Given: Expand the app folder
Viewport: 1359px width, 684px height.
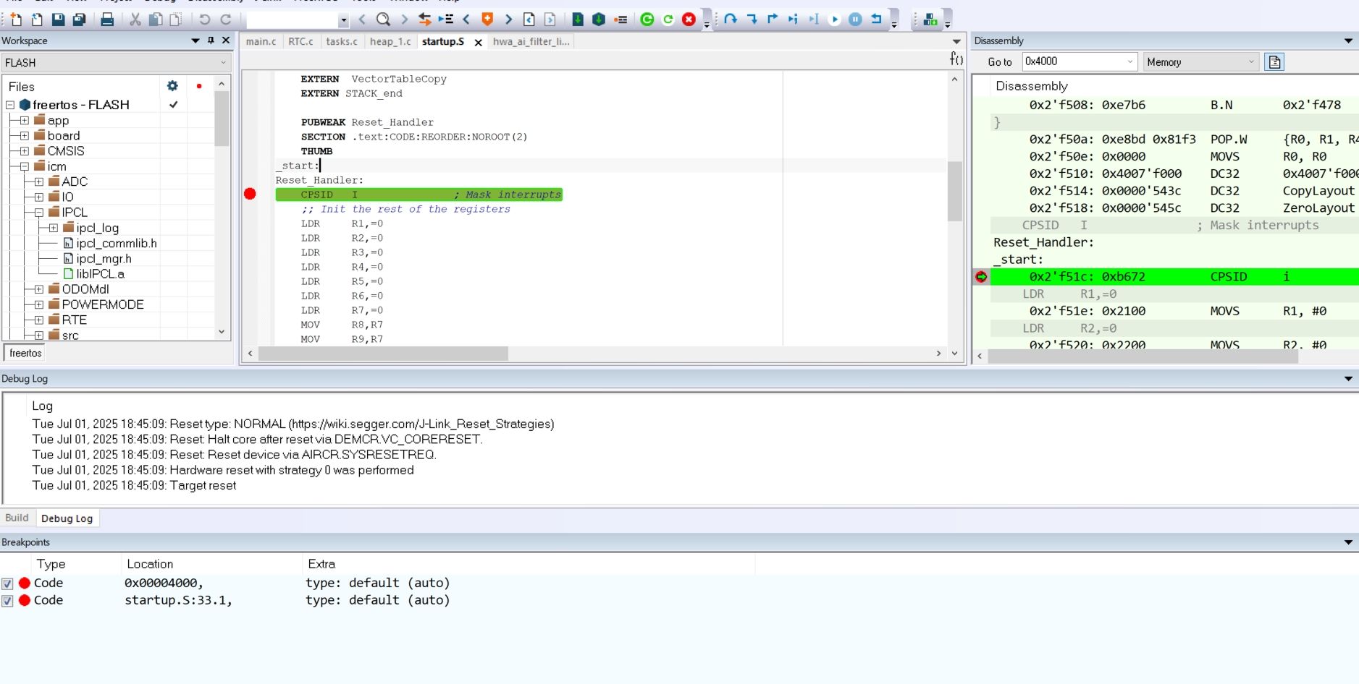Looking at the screenshot, I should pos(25,120).
